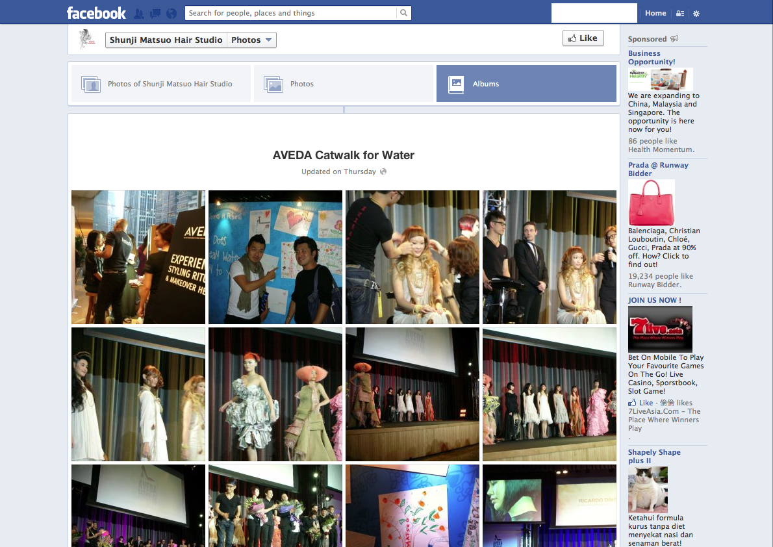The height and width of the screenshot is (547, 773).
Task: Expand the Photos dropdown menu
Action: tap(251, 40)
